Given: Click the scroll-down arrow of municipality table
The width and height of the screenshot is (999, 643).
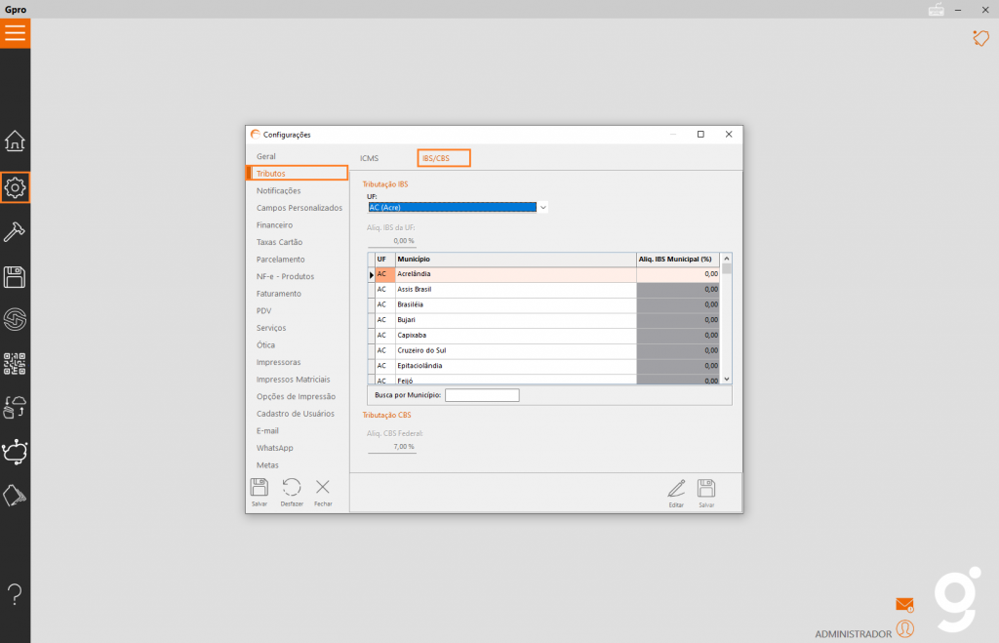Looking at the screenshot, I should 726,379.
